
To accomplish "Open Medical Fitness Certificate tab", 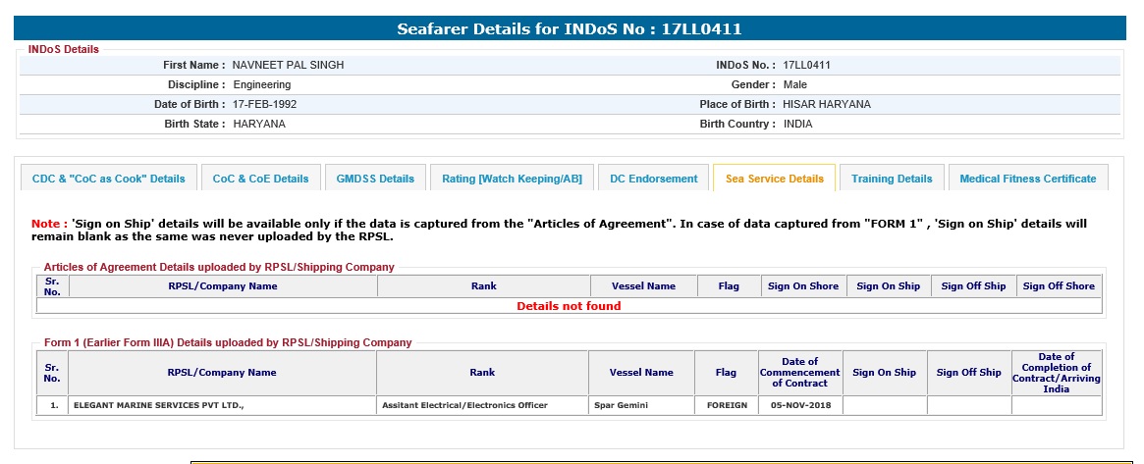I will [1027, 179].
